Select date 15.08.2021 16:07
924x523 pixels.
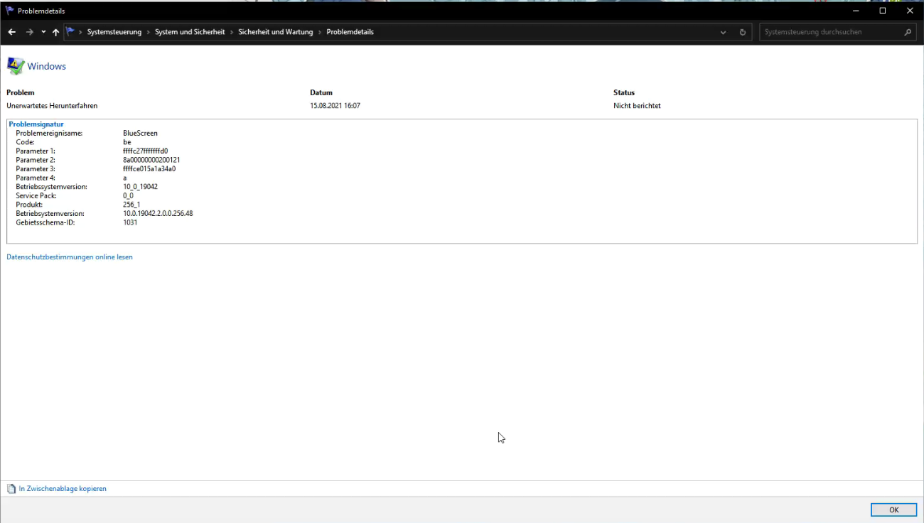pos(335,106)
